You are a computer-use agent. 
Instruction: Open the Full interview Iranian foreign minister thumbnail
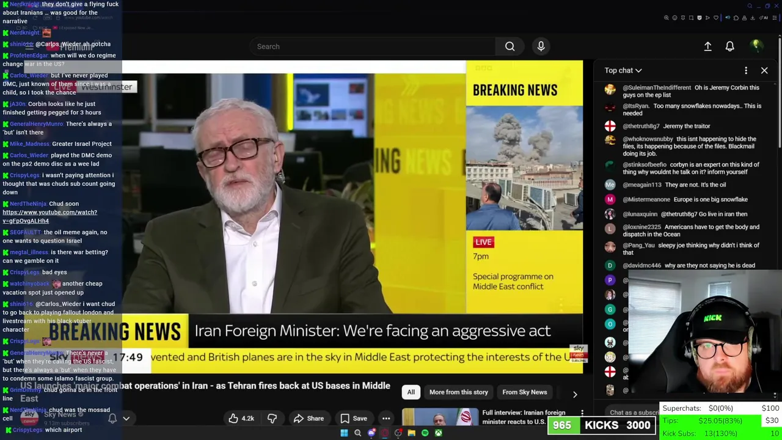tap(440, 417)
